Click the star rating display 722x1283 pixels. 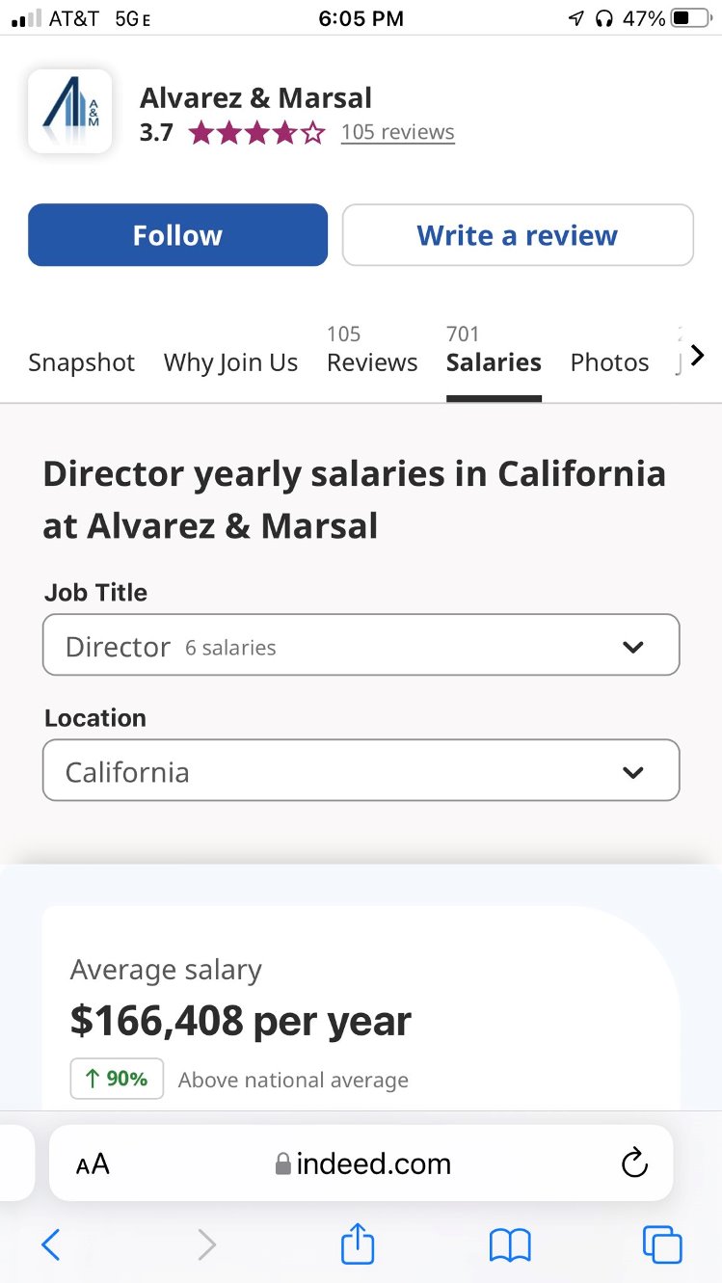point(257,133)
